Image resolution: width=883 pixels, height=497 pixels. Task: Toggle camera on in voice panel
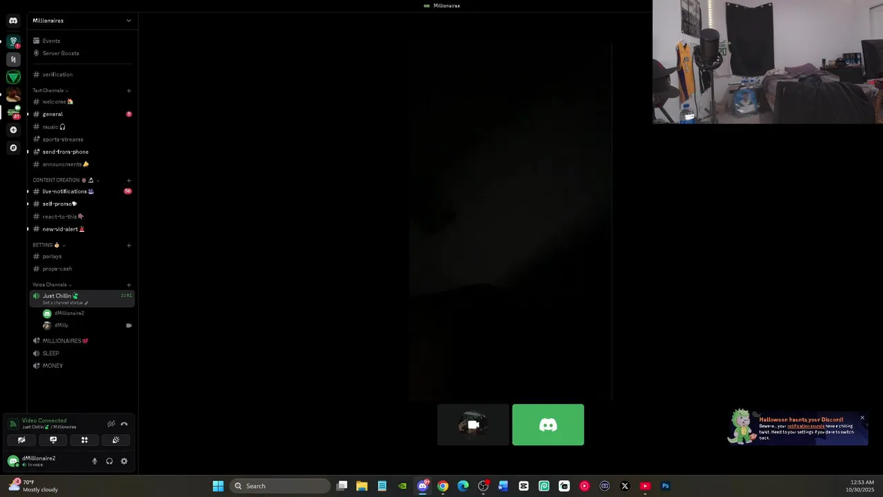click(x=21, y=440)
